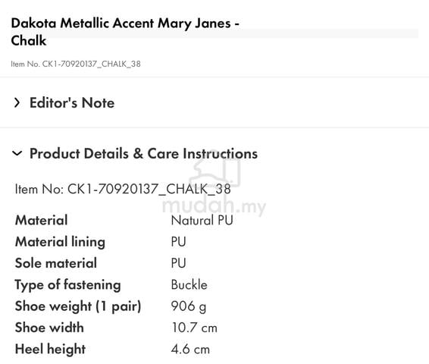429x364 pixels.
Task: Open the Editor's Note section heading
Action: (72, 103)
